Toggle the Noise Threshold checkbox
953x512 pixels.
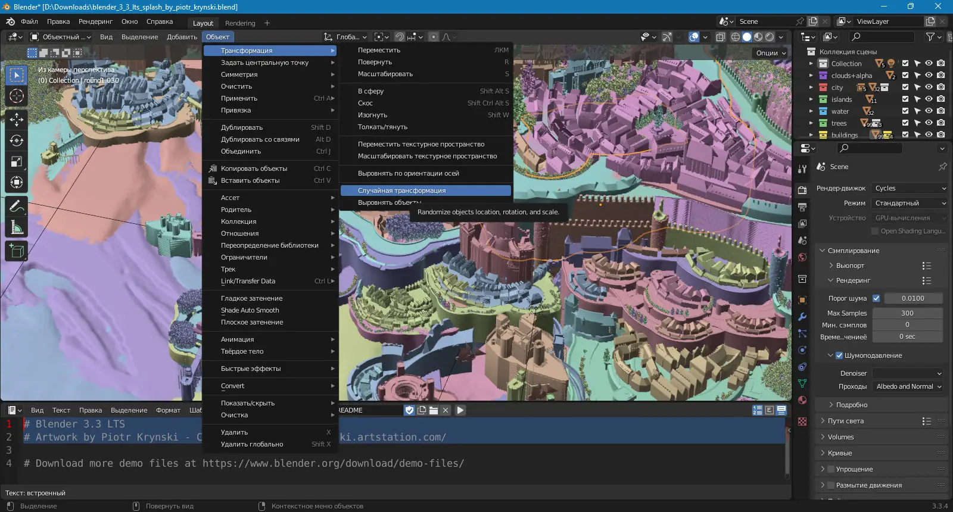coord(876,298)
